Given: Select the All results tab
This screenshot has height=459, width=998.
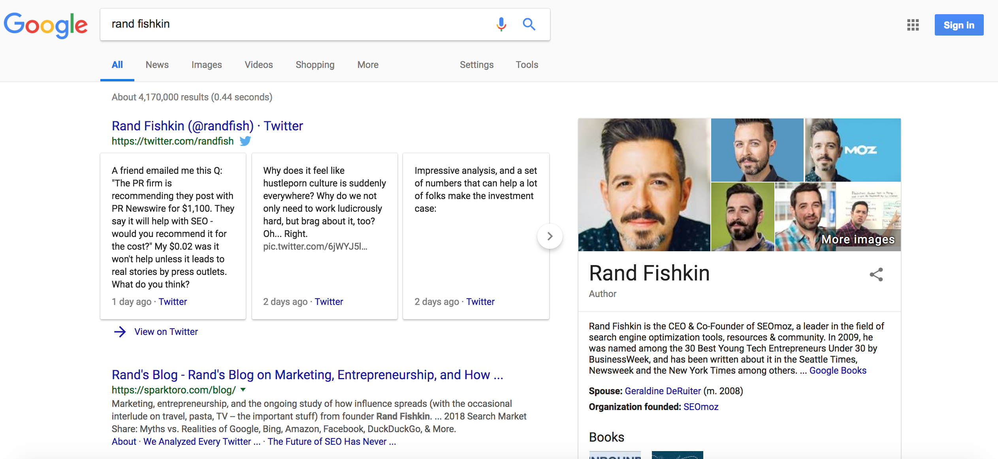Looking at the screenshot, I should (117, 65).
